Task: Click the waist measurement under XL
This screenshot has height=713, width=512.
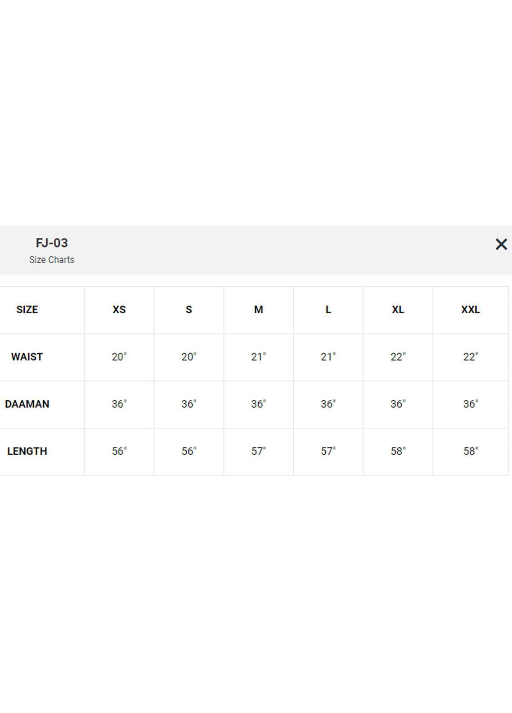Action: (x=398, y=357)
